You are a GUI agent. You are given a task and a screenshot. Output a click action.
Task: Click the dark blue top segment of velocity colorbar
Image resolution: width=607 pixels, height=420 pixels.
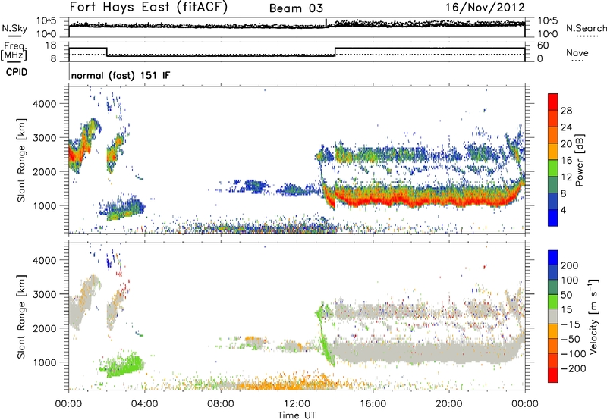tap(553, 258)
